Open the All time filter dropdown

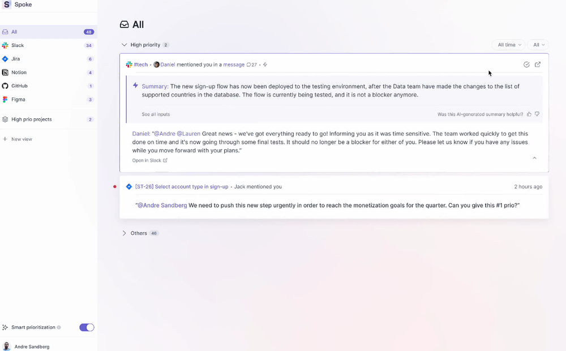pyautogui.click(x=508, y=44)
